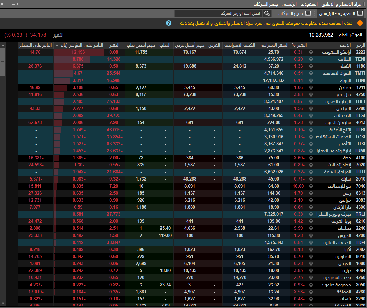Click the orange warning exclamation icon
The width and height of the screenshot is (367, 308).
click(360, 23)
